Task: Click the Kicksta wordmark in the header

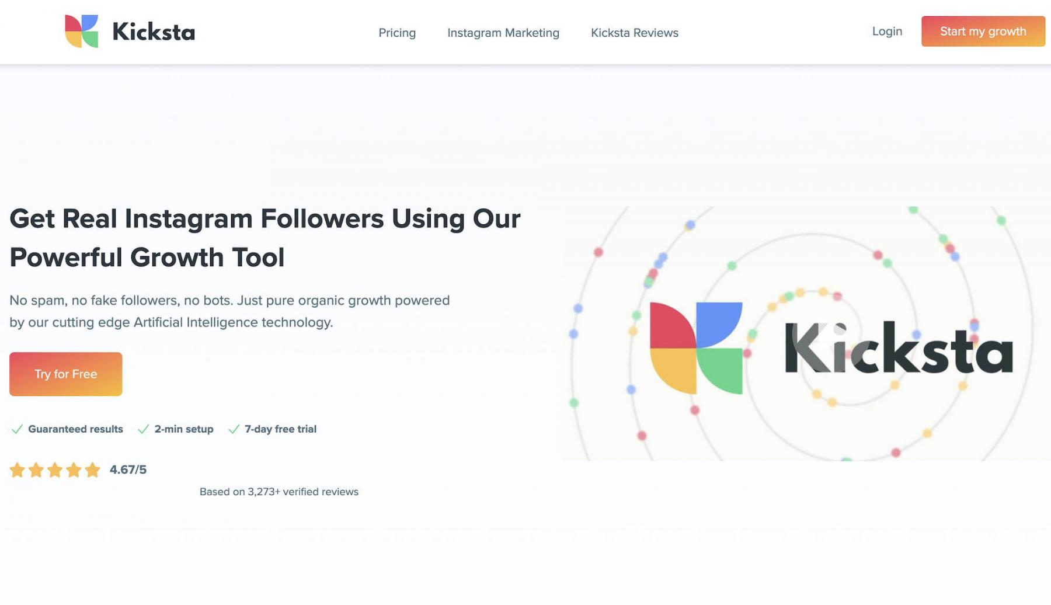Action: (153, 32)
